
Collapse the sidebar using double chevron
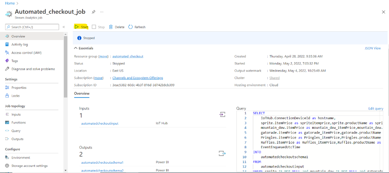click(64, 27)
